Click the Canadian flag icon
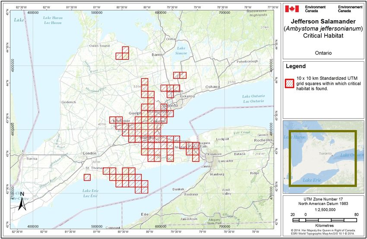Image resolution: width=367 pixels, height=239 pixels. coord(292,9)
